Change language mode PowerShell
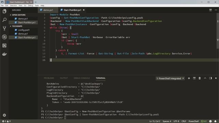This screenshot has height=123, width=219. point(194,121)
